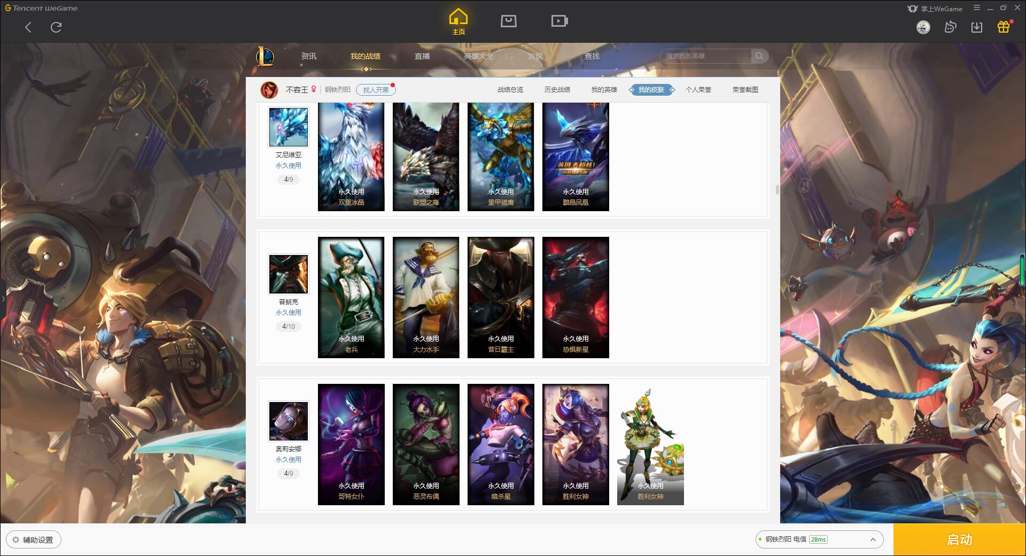Switch to the 发现 tab
This screenshot has height=556, width=1026.
click(x=535, y=56)
